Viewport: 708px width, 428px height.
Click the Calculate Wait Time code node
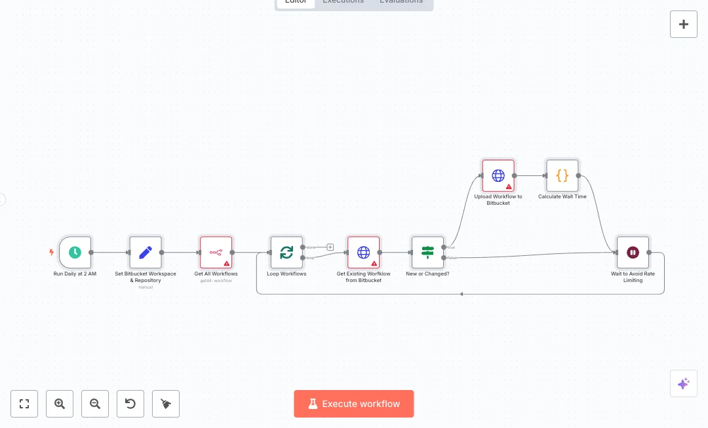pos(562,175)
